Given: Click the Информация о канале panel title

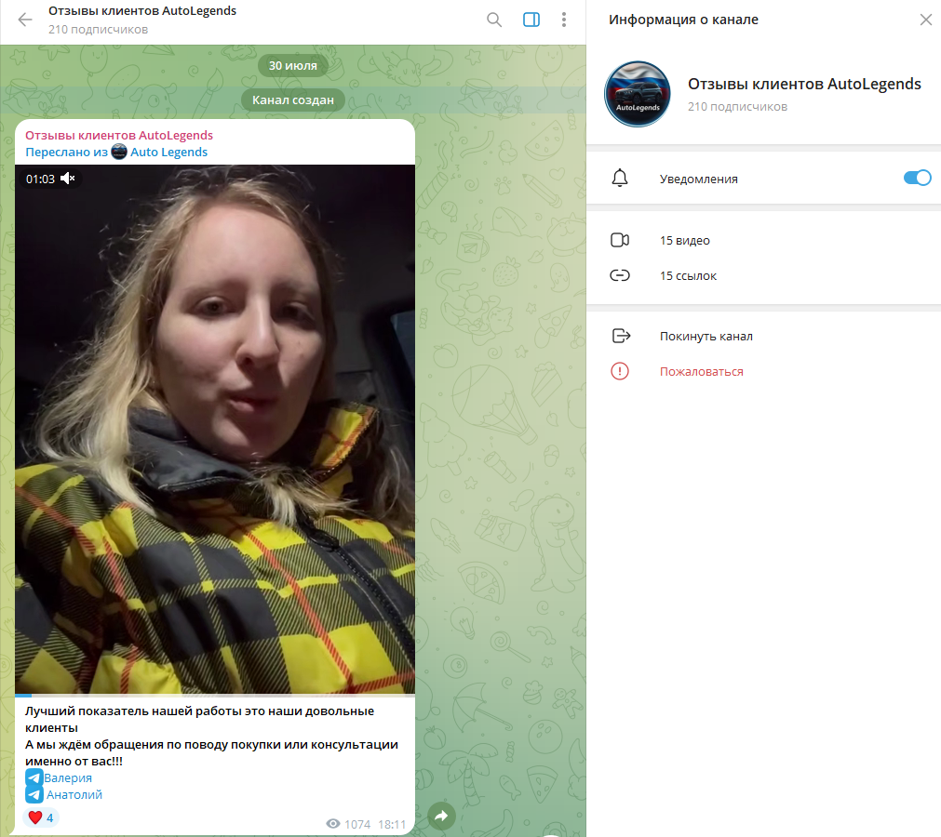Looking at the screenshot, I should [683, 20].
